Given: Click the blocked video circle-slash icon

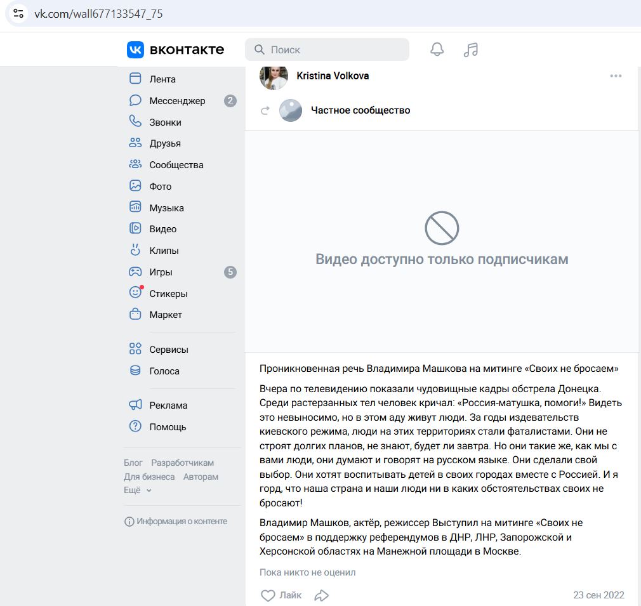Looking at the screenshot, I should [x=442, y=228].
